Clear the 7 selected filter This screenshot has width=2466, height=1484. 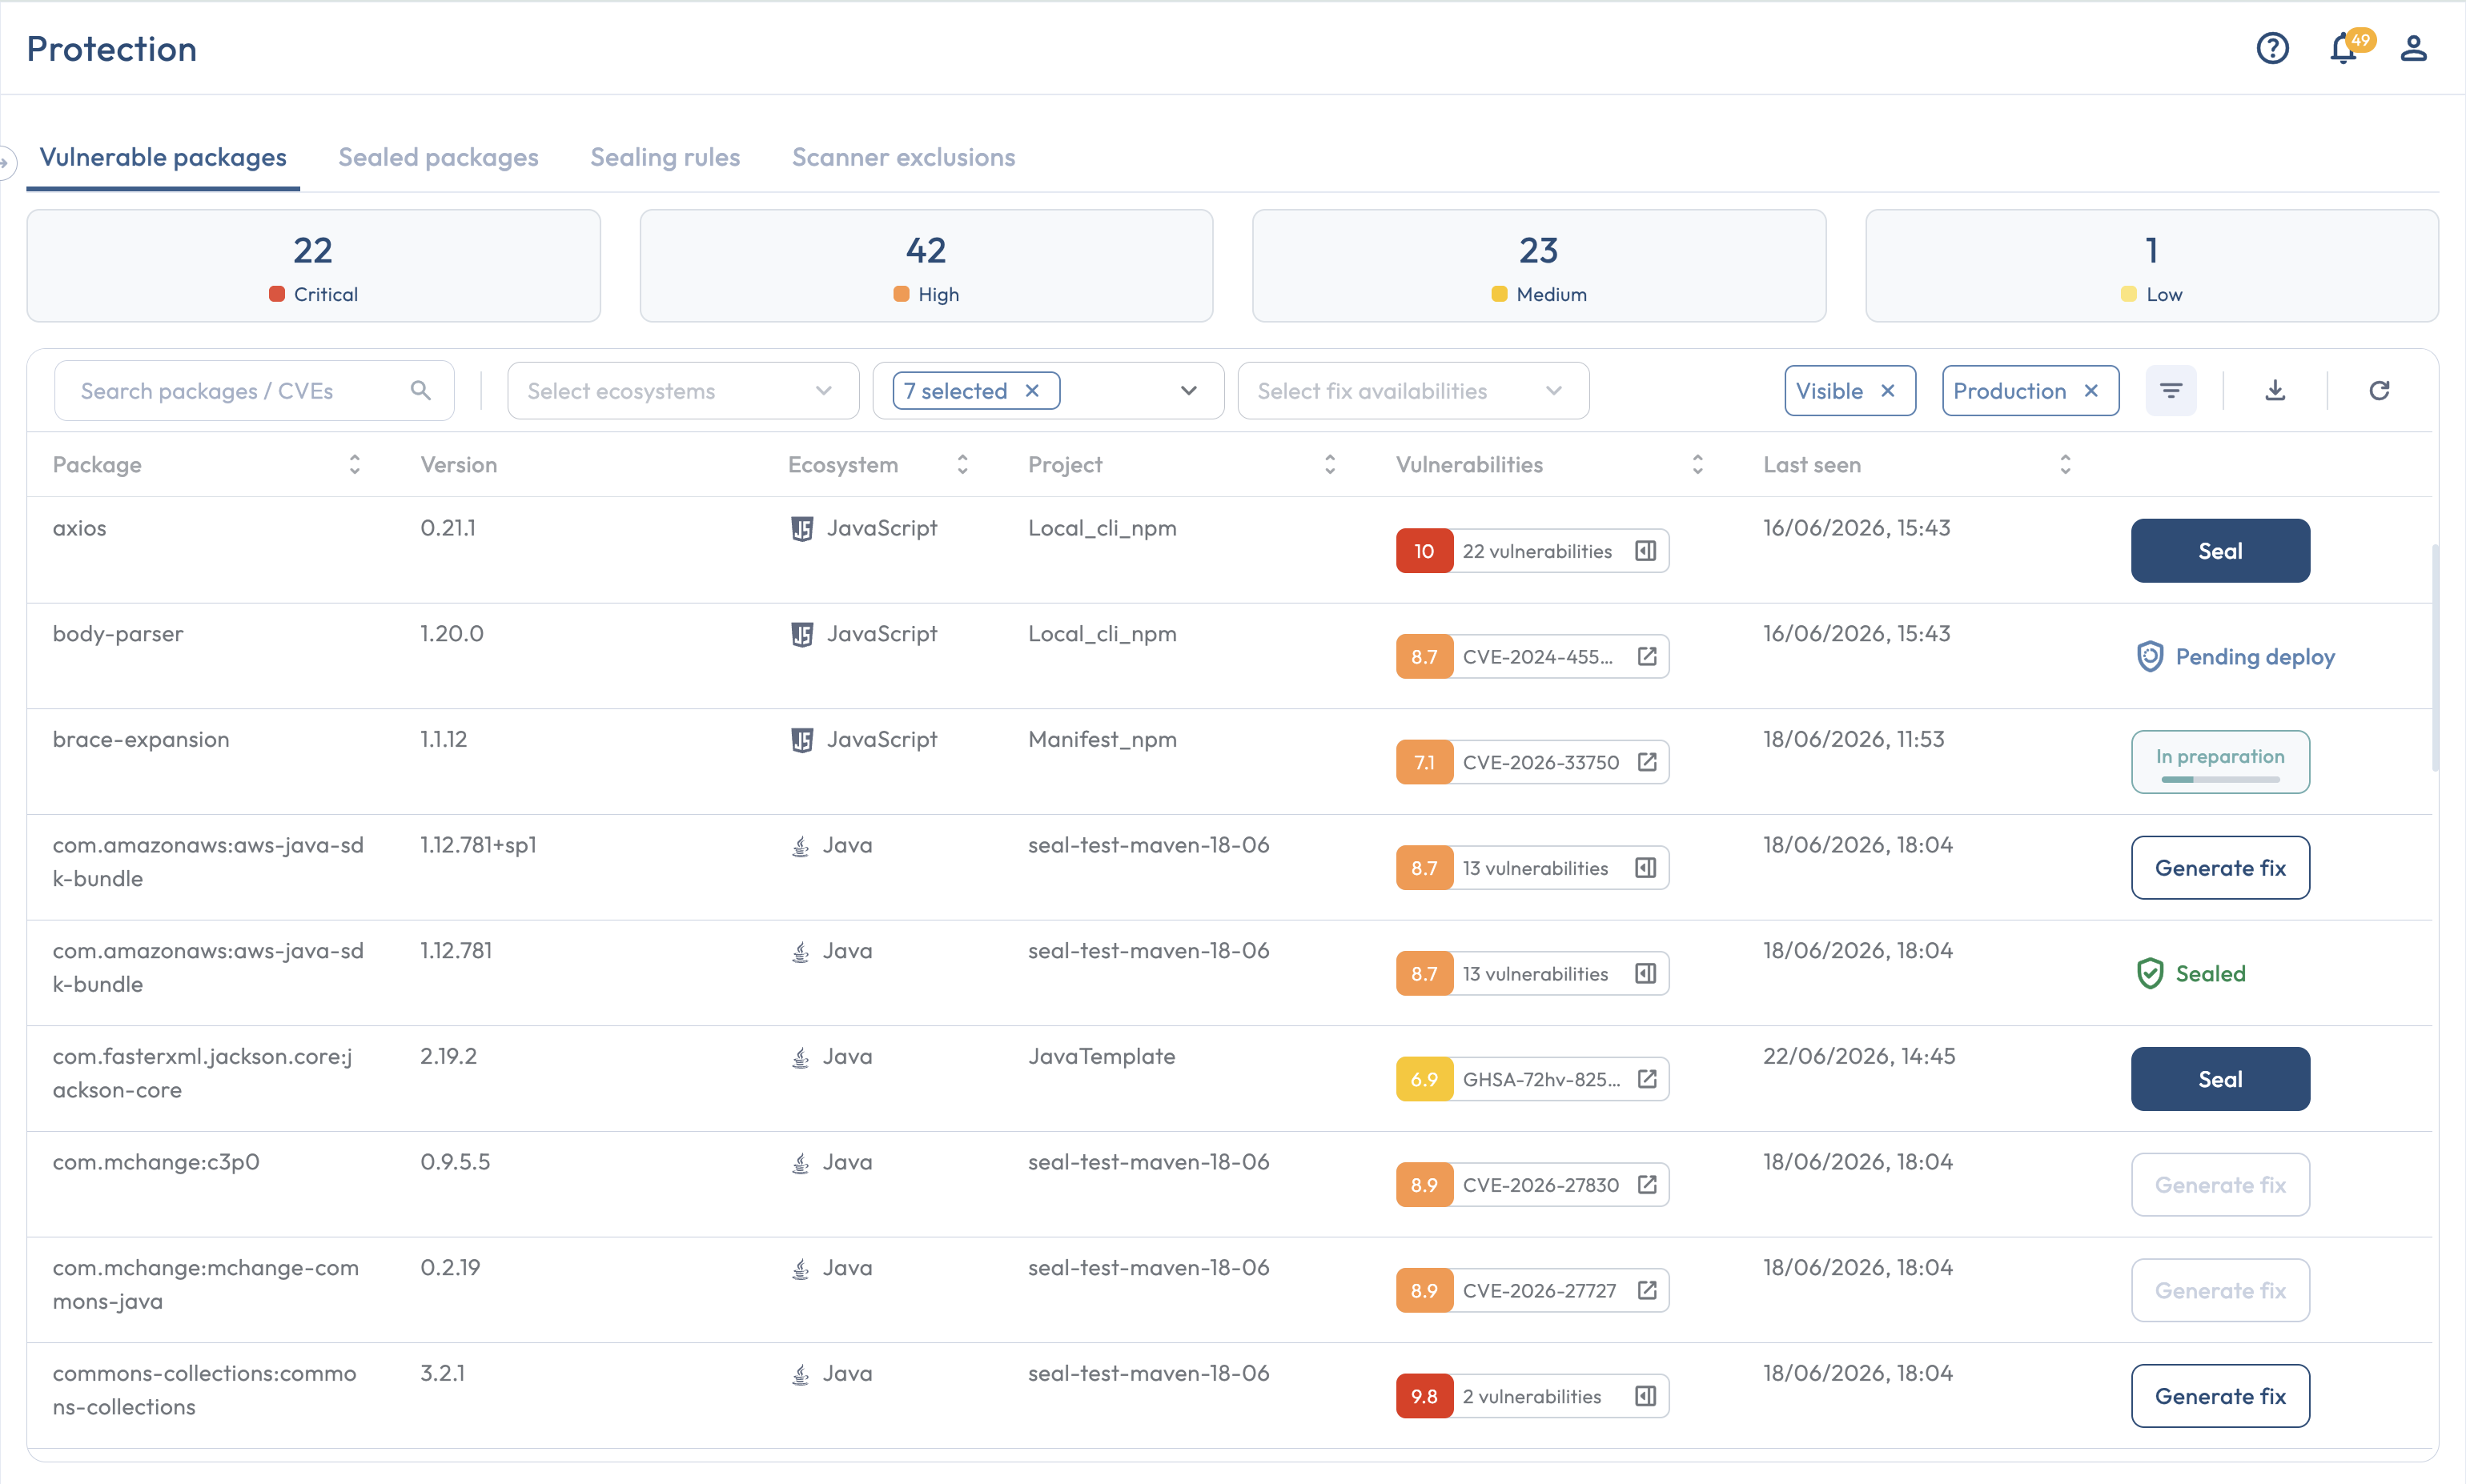click(1032, 391)
